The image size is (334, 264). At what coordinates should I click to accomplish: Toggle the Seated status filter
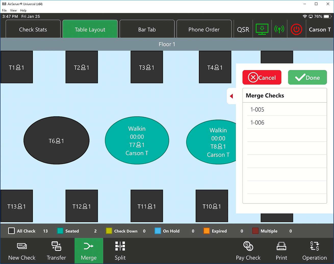60,231
